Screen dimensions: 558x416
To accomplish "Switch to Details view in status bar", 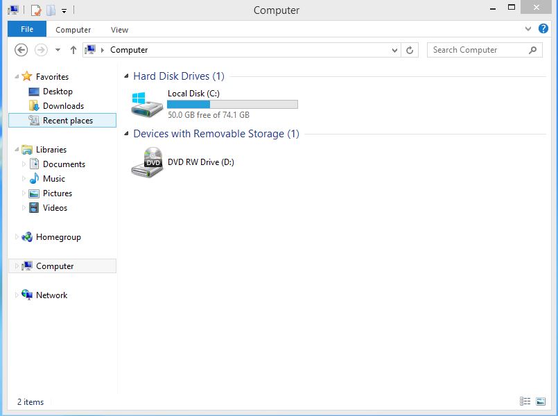I will tap(525, 401).
